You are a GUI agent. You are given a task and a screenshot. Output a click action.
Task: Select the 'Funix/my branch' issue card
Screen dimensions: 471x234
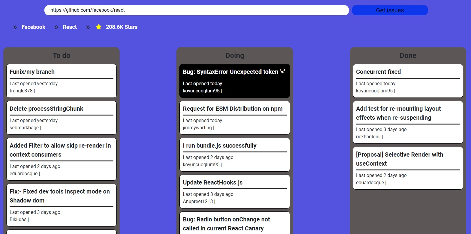click(61, 81)
